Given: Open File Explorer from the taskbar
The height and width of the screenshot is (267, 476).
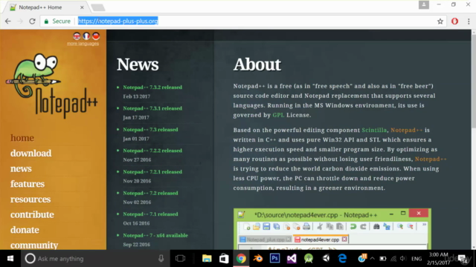Looking at the screenshot, I should coord(207,259).
